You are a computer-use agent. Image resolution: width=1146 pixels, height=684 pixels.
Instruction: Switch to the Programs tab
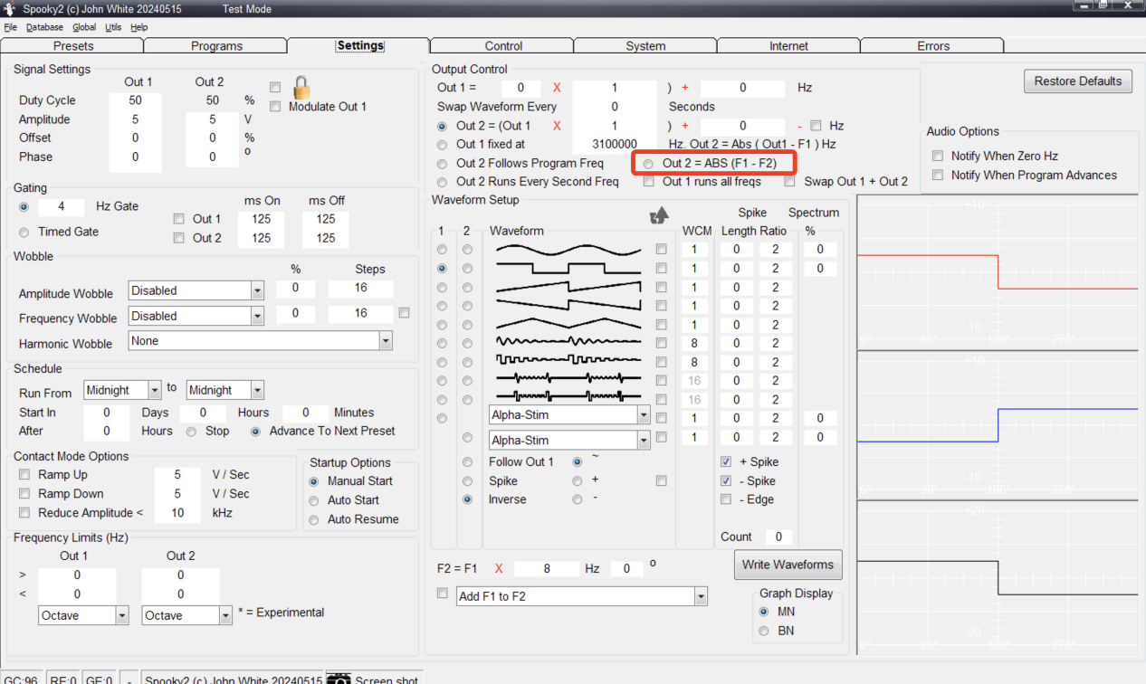click(216, 46)
